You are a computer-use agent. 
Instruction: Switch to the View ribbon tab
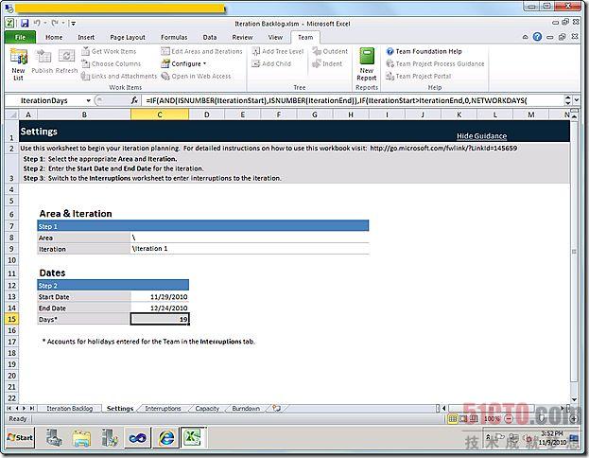pos(275,37)
